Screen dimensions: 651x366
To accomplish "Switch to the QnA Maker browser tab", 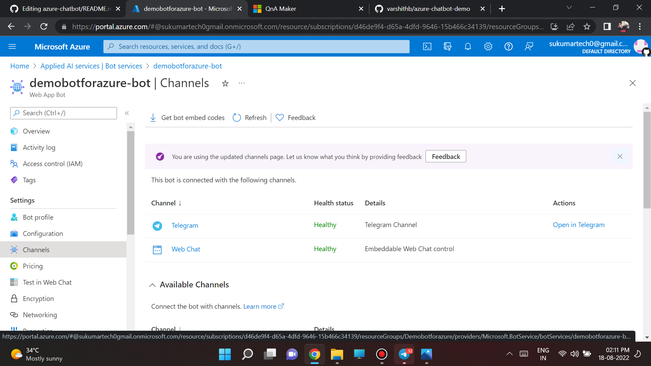I will tap(280, 9).
